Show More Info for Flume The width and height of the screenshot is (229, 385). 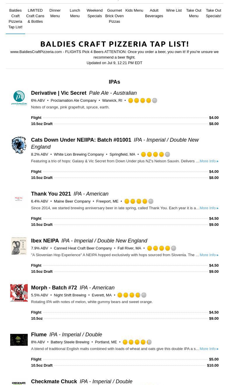209,349
